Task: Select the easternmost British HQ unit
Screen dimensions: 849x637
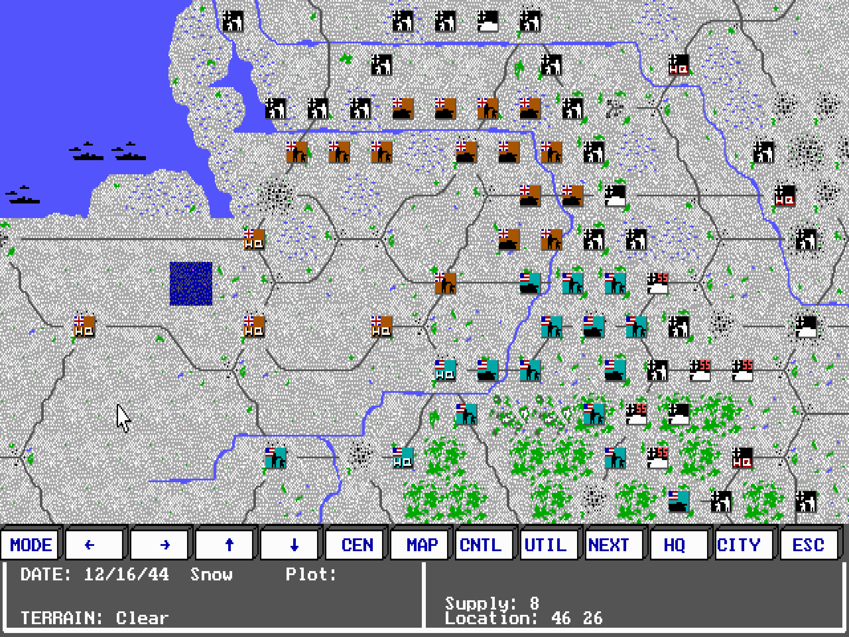Action: pyautogui.click(x=382, y=327)
